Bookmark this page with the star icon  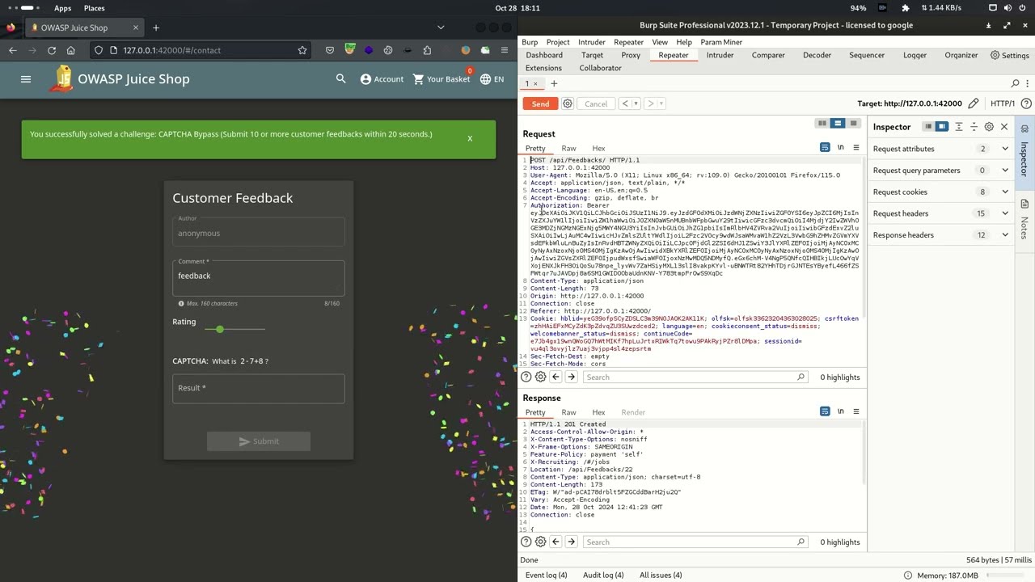coord(302,50)
